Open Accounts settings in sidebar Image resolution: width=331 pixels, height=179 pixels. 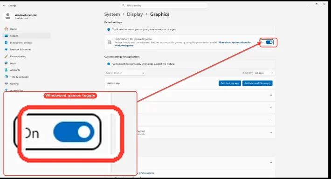pos(15,70)
